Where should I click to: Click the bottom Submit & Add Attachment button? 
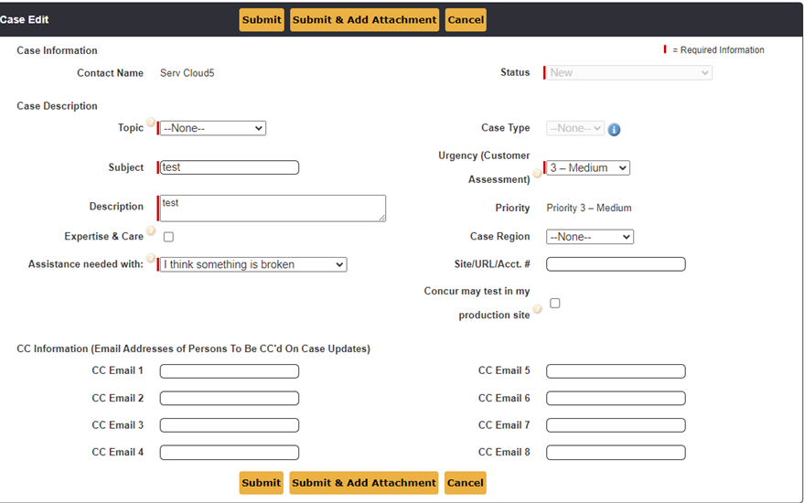pyautogui.click(x=364, y=483)
